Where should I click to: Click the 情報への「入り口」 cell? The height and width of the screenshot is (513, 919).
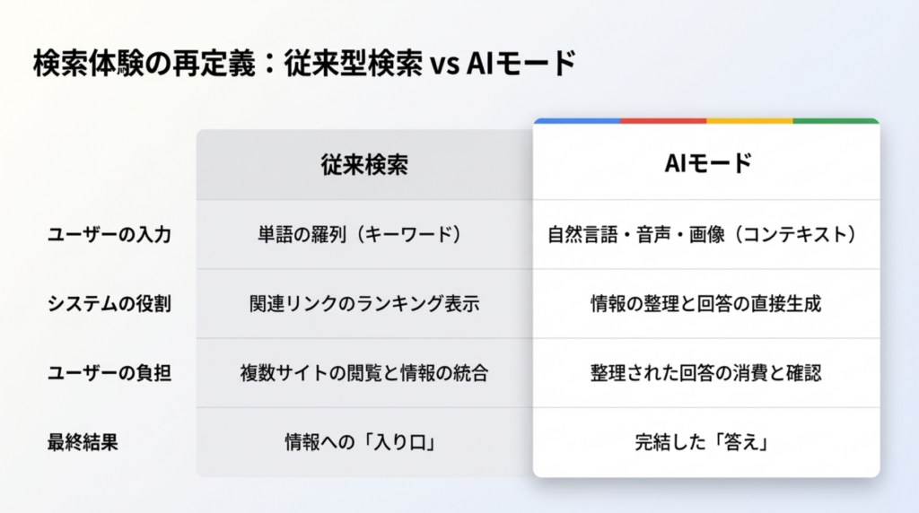coord(363,442)
